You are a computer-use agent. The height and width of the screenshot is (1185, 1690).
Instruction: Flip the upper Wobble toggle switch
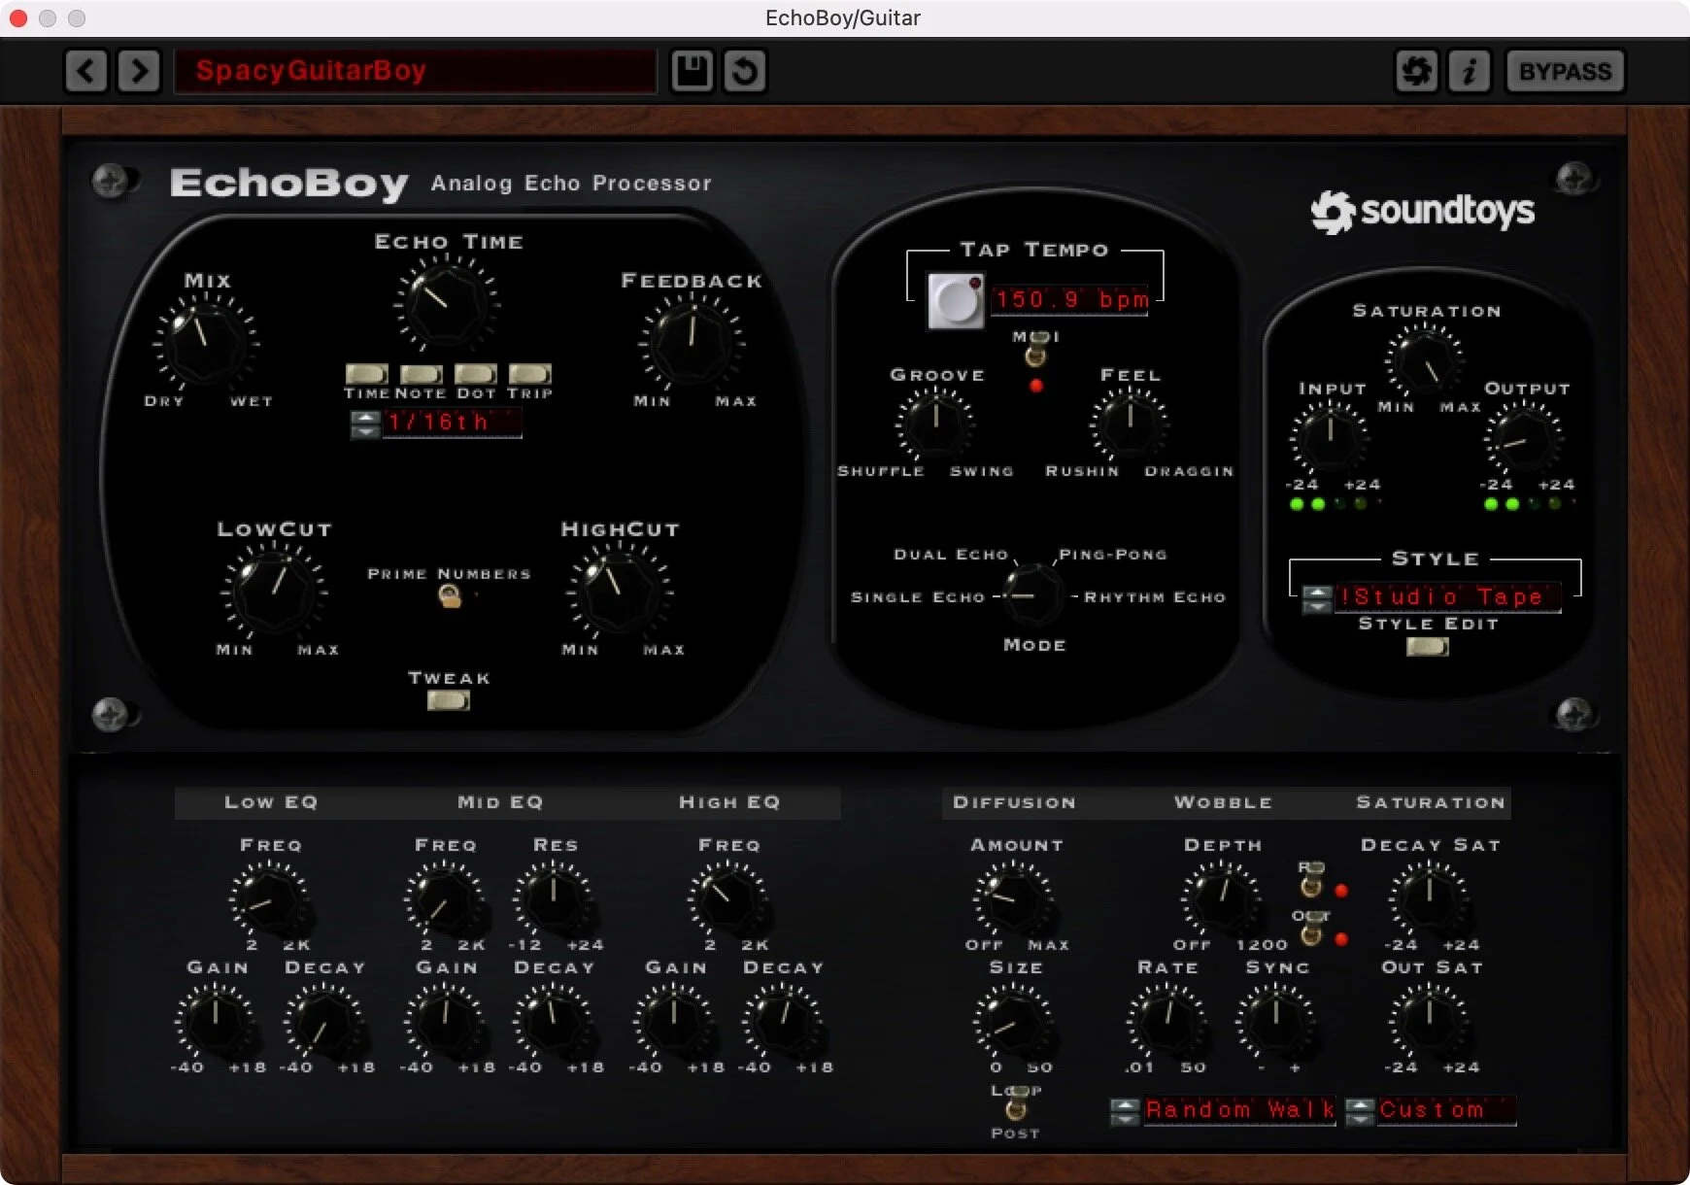coord(1311,879)
